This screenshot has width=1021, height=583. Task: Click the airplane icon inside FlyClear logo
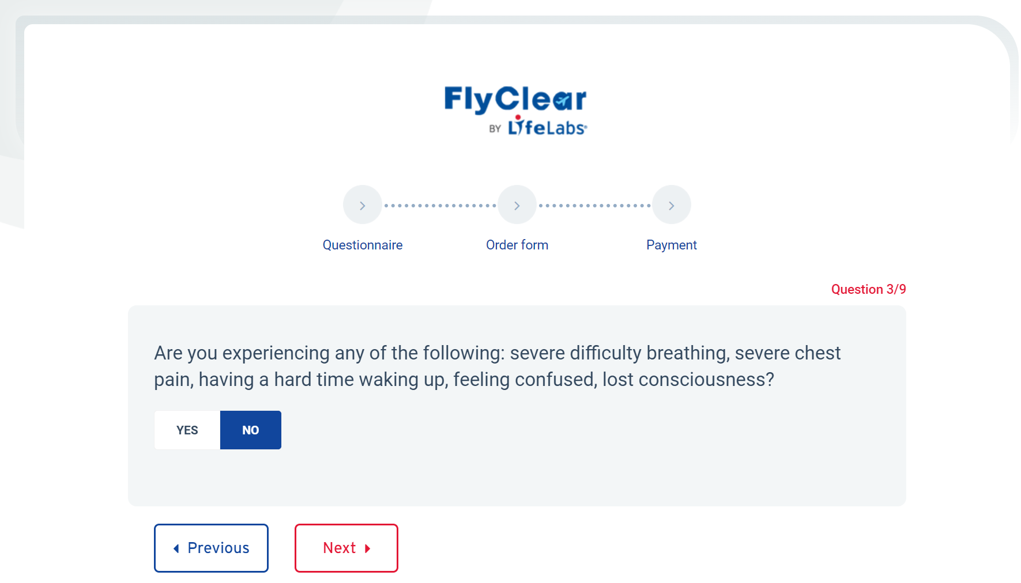pos(561,101)
